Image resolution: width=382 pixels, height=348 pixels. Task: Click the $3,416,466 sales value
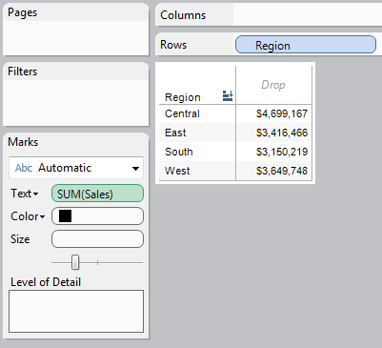point(282,133)
